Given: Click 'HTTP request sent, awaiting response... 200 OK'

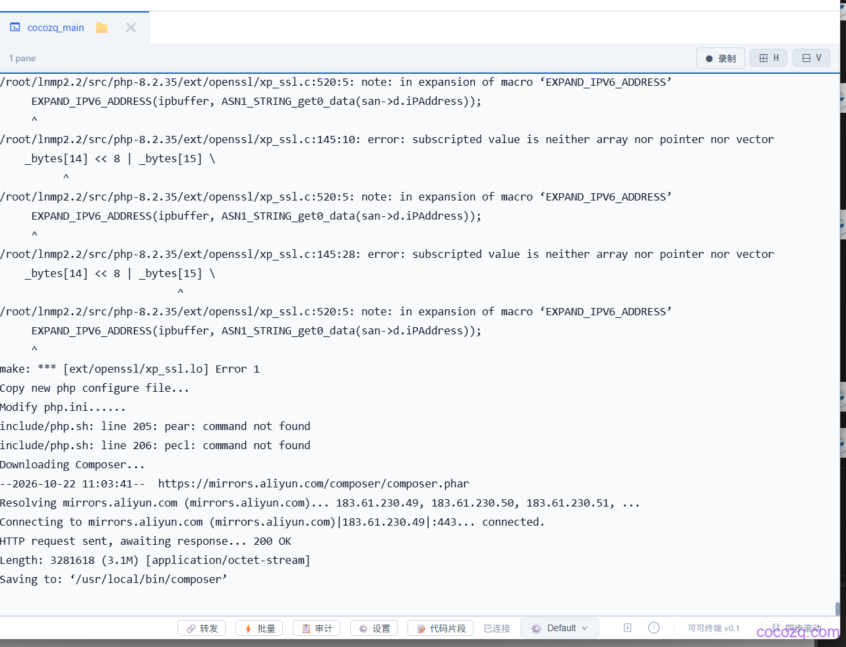Looking at the screenshot, I should pyautogui.click(x=146, y=541).
